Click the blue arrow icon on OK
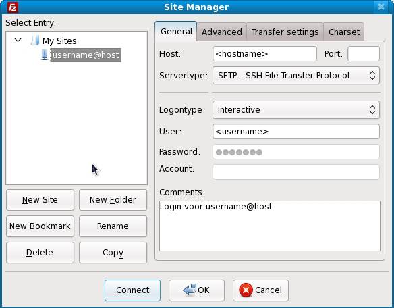 [x=190, y=290]
